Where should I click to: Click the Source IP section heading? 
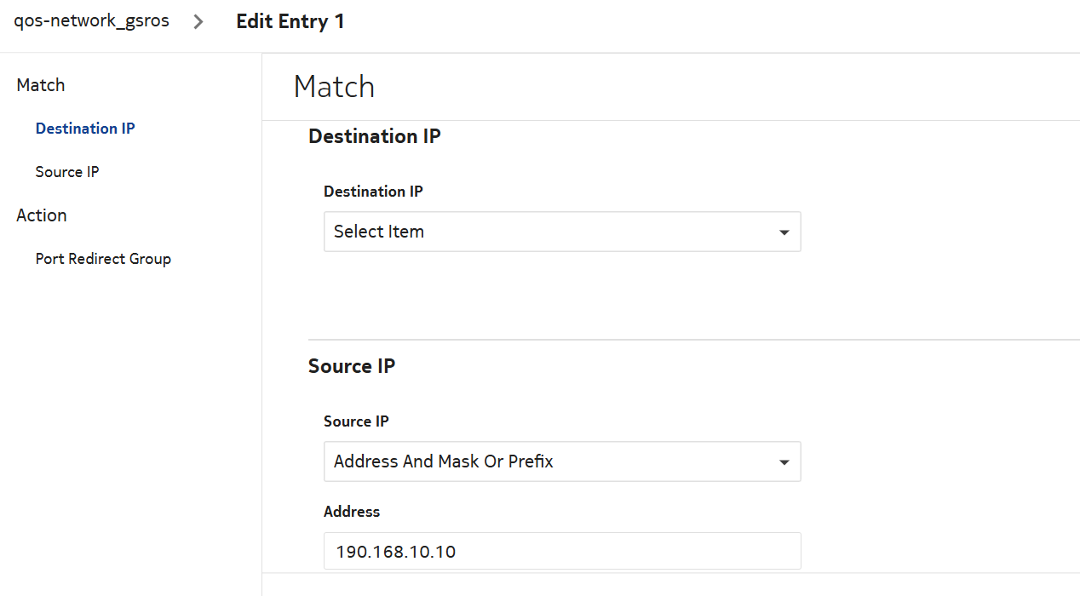[x=352, y=366]
